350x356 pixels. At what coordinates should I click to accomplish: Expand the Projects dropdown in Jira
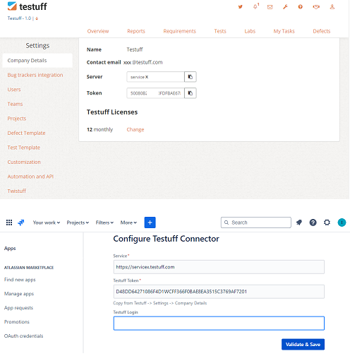(x=78, y=222)
